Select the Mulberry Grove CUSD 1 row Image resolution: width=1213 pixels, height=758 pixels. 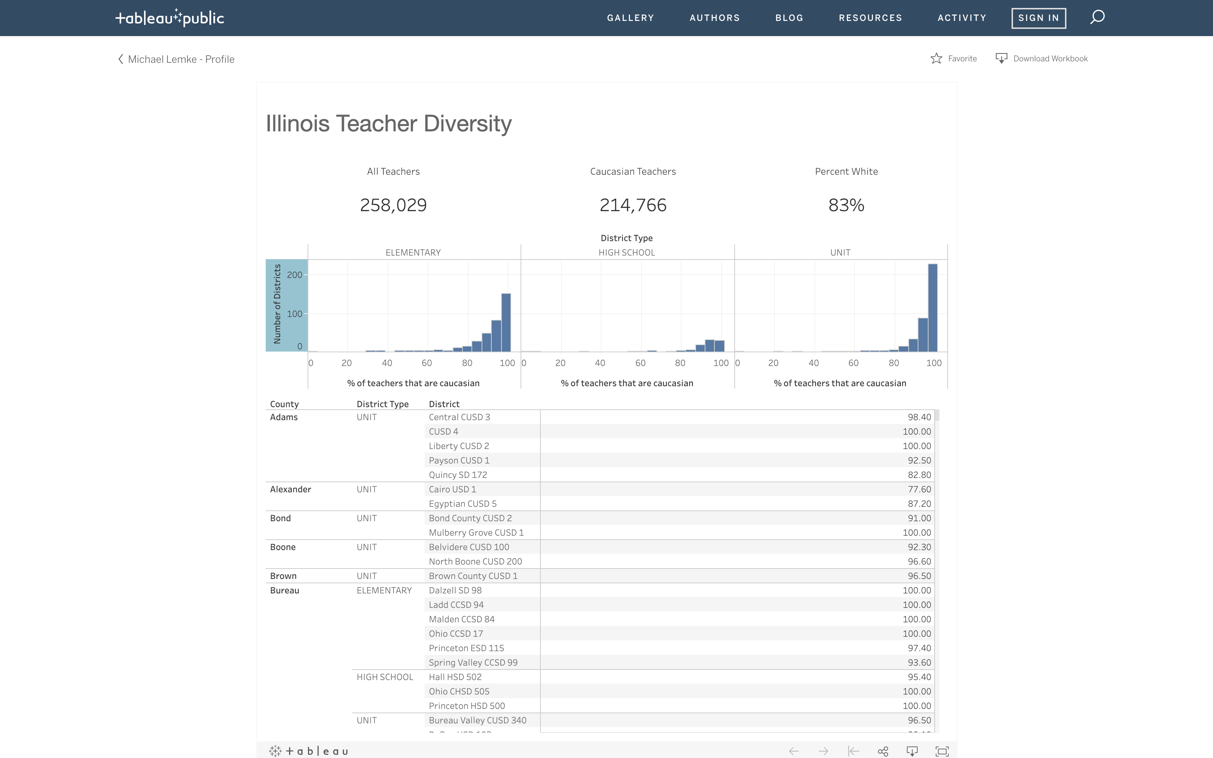(476, 532)
